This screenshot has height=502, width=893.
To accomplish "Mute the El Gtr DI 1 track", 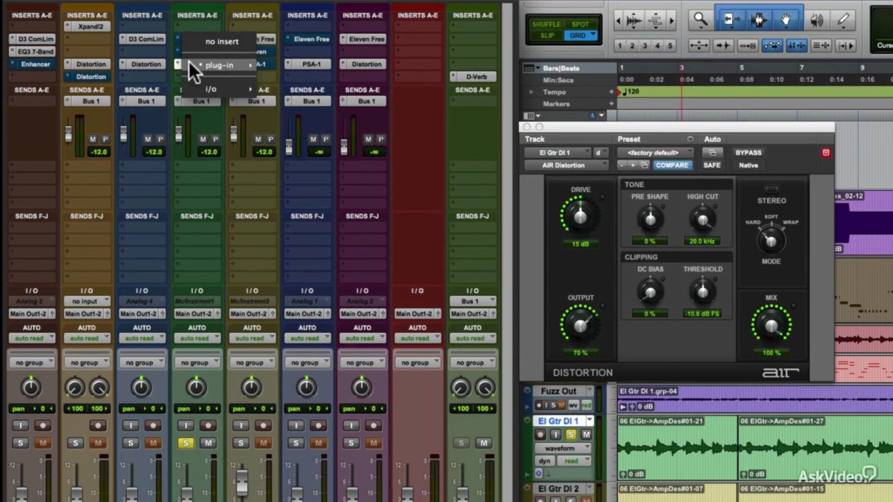I will [586, 434].
